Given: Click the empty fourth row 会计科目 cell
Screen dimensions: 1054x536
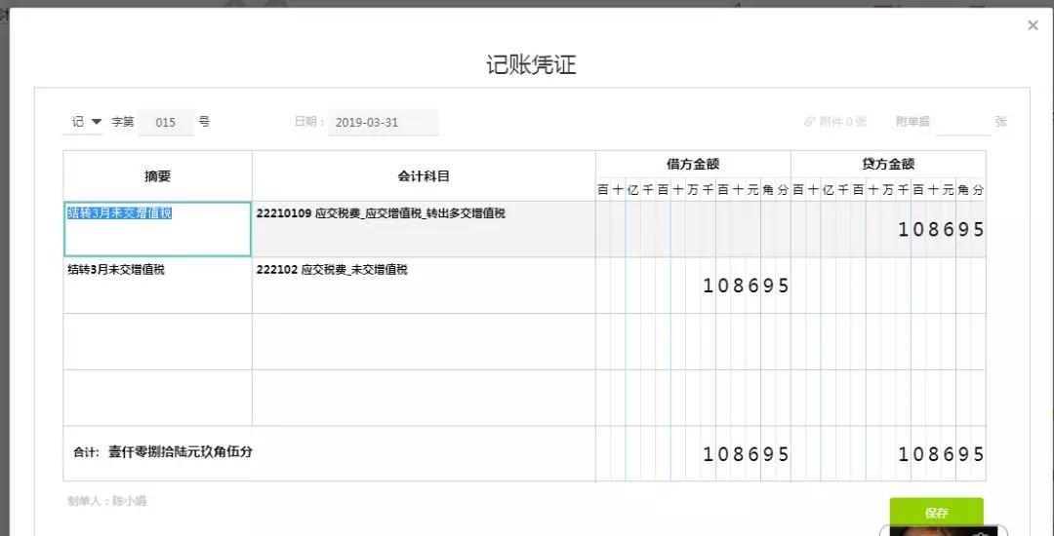Looking at the screenshot, I should [x=424, y=398].
